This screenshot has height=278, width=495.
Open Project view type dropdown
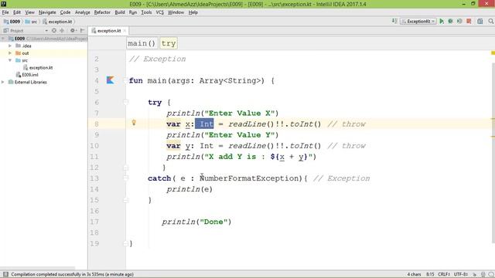tap(46, 31)
